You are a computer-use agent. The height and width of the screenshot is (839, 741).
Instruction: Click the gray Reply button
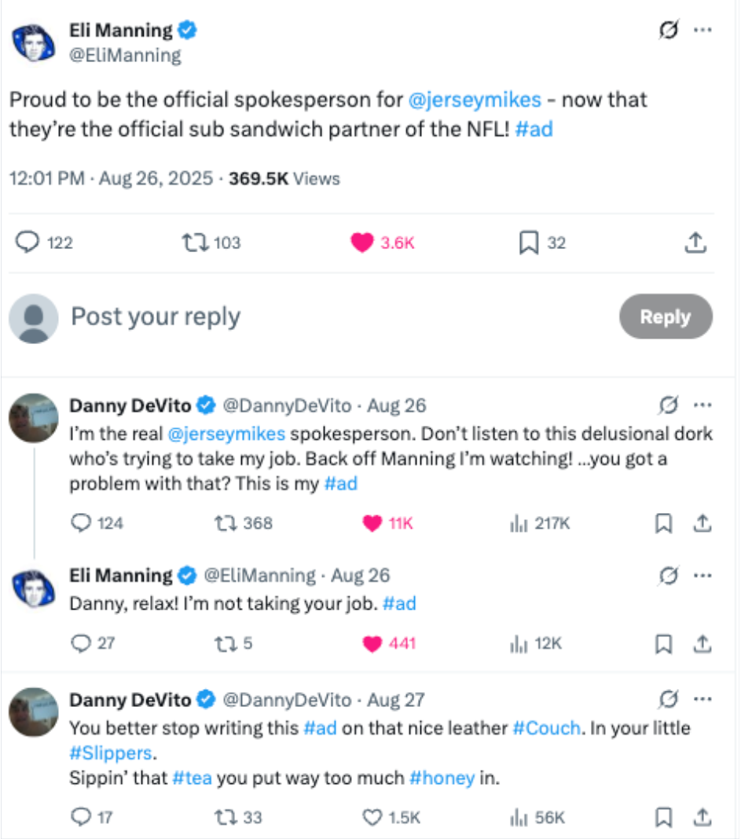pyautogui.click(x=666, y=317)
